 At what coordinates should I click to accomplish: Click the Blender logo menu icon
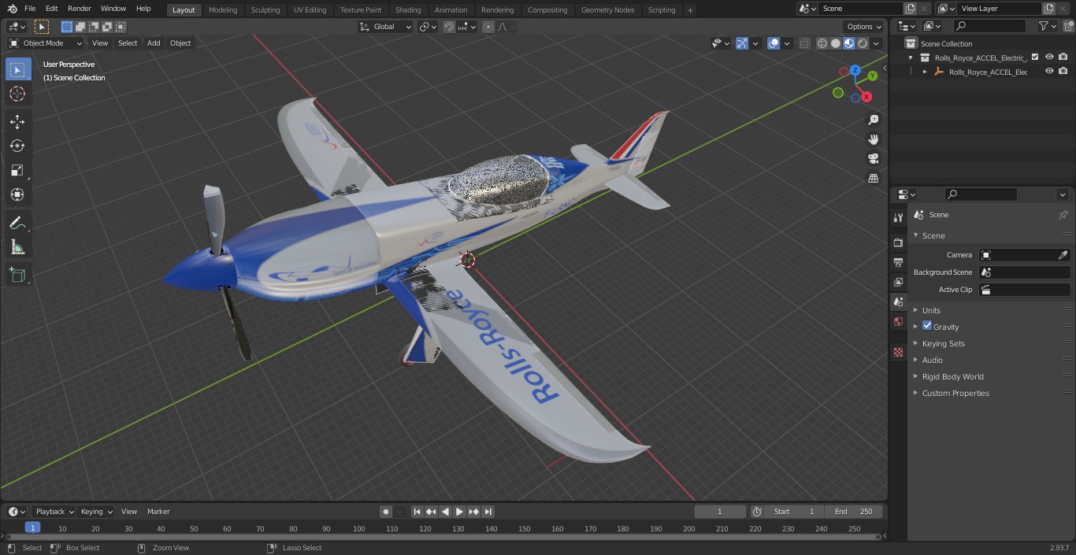[x=12, y=9]
